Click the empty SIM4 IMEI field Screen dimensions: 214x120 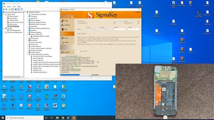(134, 29)
